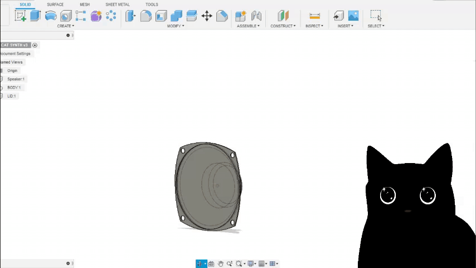Click the purple Create Form icon
This screenshot has width=476, height=268.
click(96, 16)
